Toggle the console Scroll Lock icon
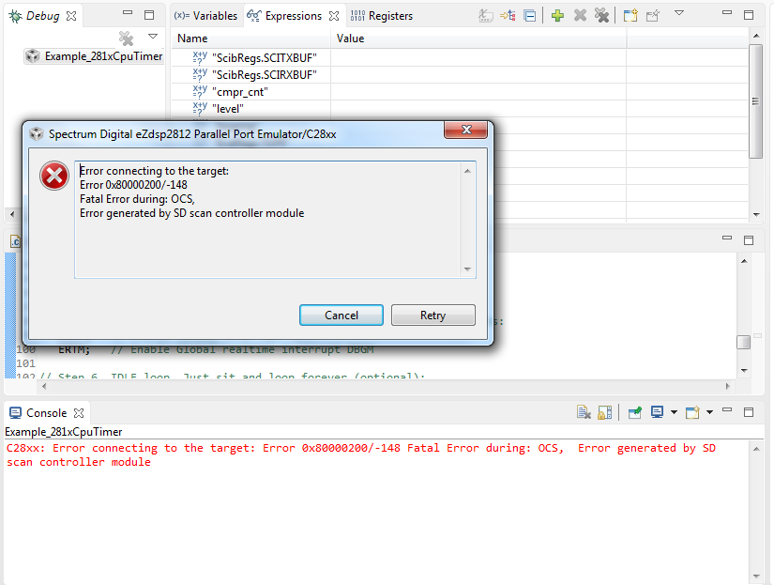This screenshot has height=585, width=774. (x=605, y=412)
